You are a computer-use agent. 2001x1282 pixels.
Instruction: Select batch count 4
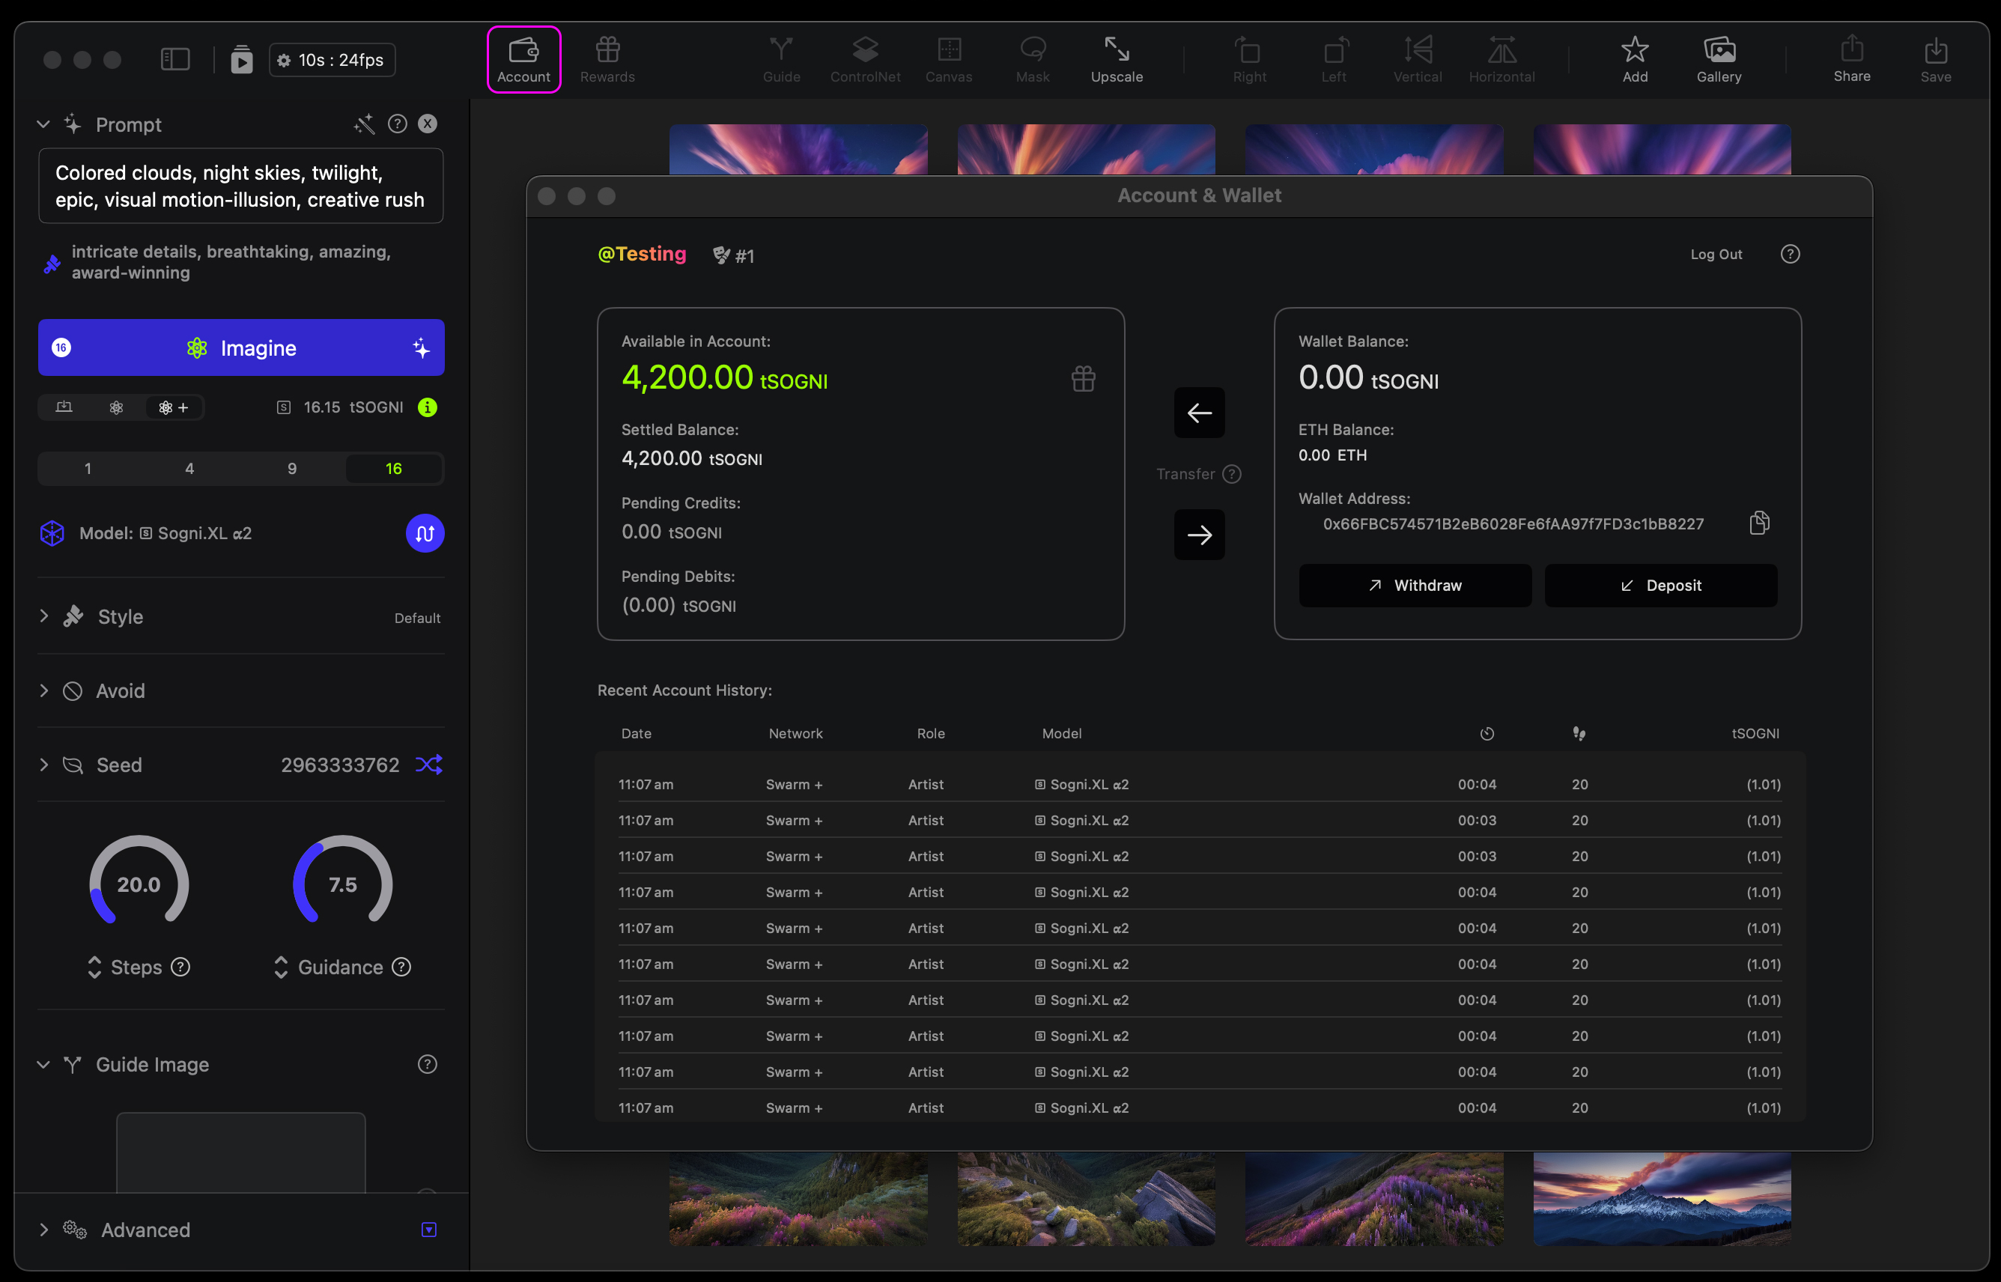point(189,469)
